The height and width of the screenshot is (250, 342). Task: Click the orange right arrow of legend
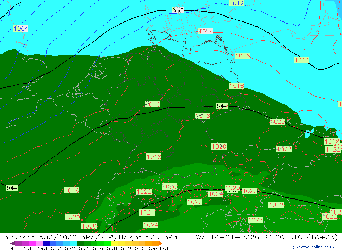pos(161,243)
